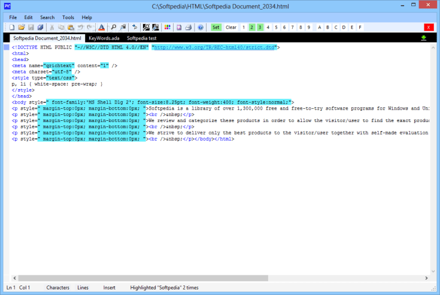The image size is (440, 295).
Task: Click 'Highlighted "Softpedia" 2 times' status text
Action: (x=164, y=287)
